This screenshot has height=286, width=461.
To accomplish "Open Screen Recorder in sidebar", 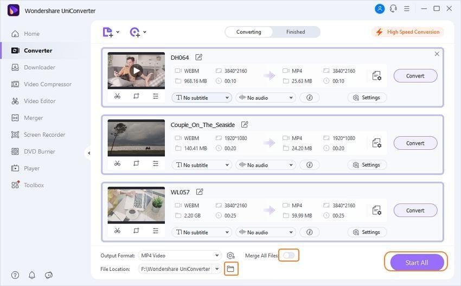I will pyautogui.click(x=38, y=135).
